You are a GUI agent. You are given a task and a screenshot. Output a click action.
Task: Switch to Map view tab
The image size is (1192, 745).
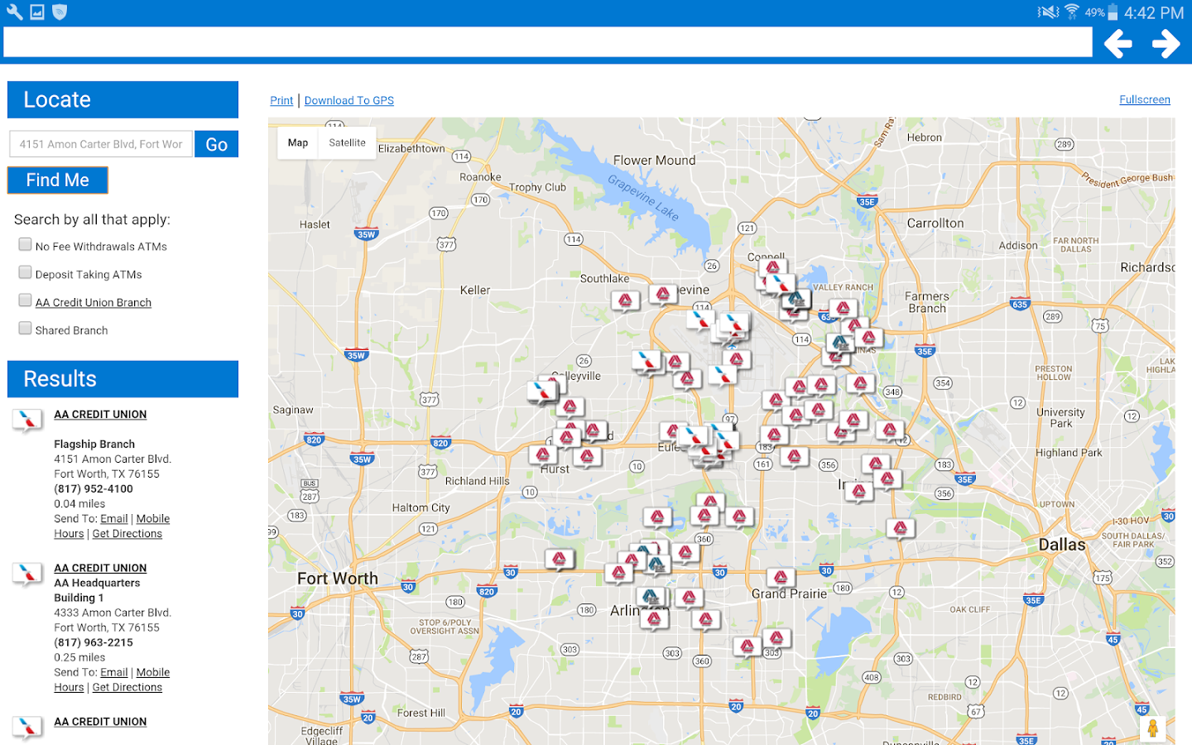[298, 142]
